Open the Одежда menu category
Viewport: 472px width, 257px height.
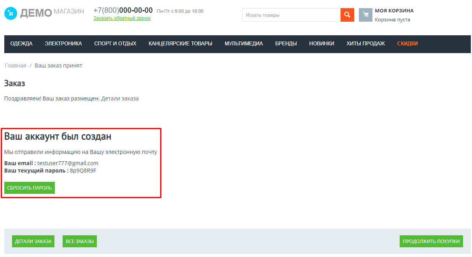pyautogui.click(x=21, y=44)
